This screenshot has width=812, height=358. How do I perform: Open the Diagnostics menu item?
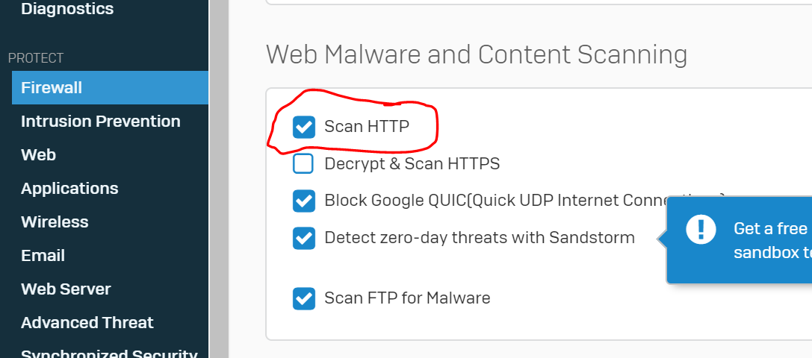tap(67, 8)
